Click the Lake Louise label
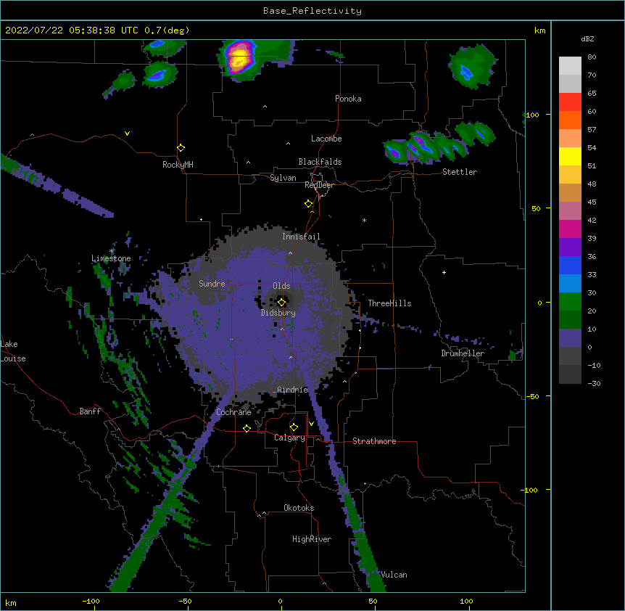 coord(13,351)
